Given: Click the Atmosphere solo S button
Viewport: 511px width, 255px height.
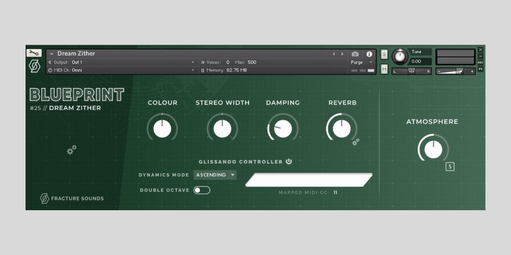Looking at the screenshot, I should (450, 167).
